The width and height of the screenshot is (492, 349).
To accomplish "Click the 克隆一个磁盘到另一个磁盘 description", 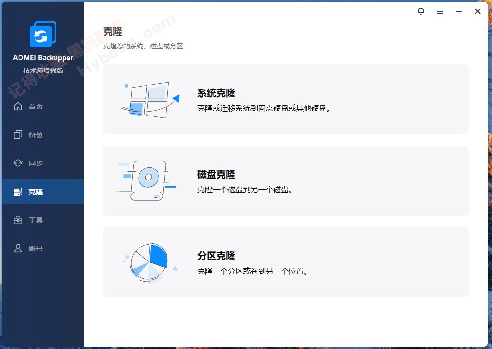I will tap(245, 189).
